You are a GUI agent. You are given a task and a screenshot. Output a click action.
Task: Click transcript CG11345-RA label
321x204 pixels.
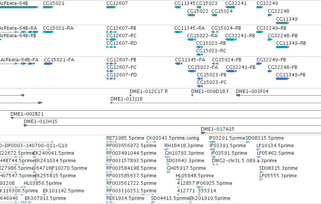(190, 28)
